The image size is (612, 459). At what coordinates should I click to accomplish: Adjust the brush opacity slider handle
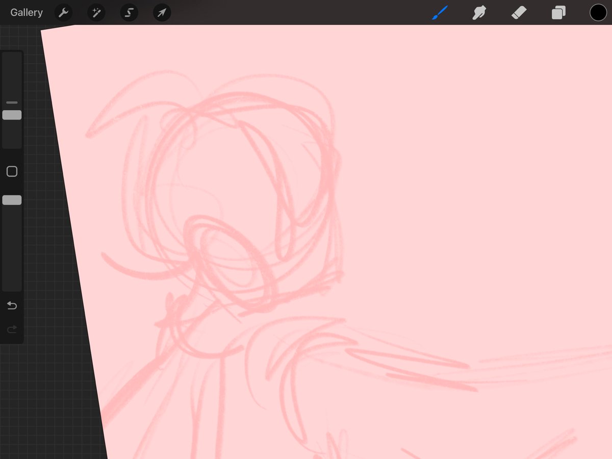[12, 200]
